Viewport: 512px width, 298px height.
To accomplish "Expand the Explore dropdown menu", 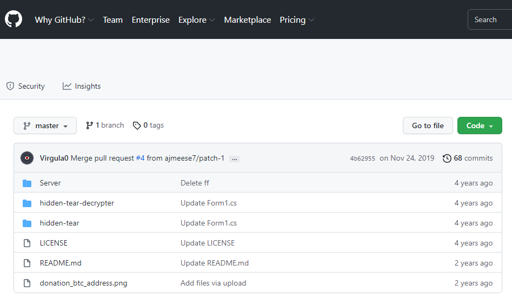I will [x=197, y=19].
